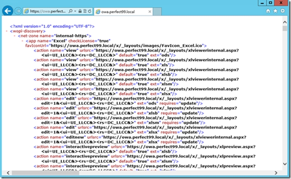Open a new tab with the blank tab button
Screen dimensions: 291x179
[x=157, y=12]
